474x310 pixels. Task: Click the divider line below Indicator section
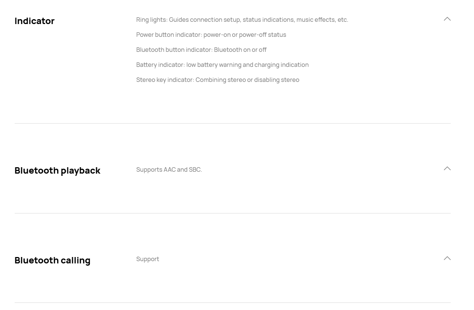click(233, 123)
